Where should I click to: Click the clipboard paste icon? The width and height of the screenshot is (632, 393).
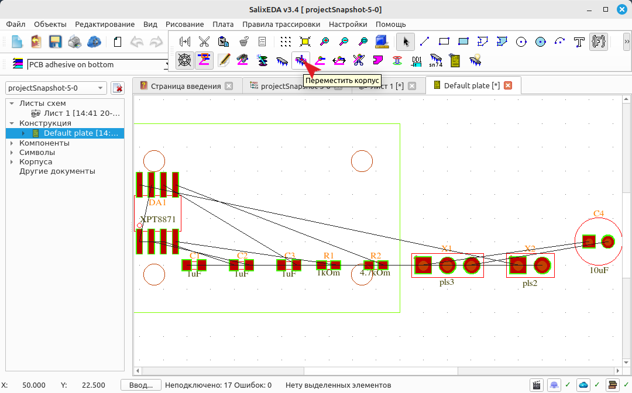coord(224,42)
